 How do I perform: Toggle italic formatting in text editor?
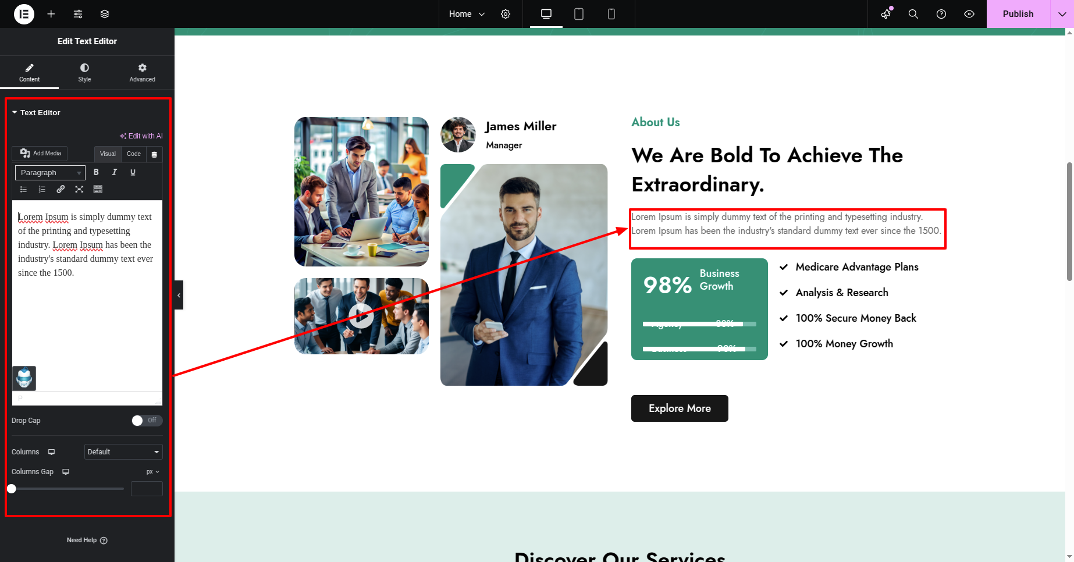click(x=115, y=172)
